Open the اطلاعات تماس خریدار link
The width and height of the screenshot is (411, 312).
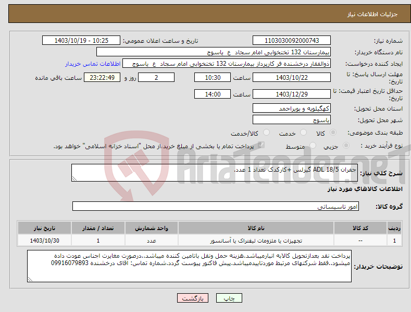(x=93, y=64)
